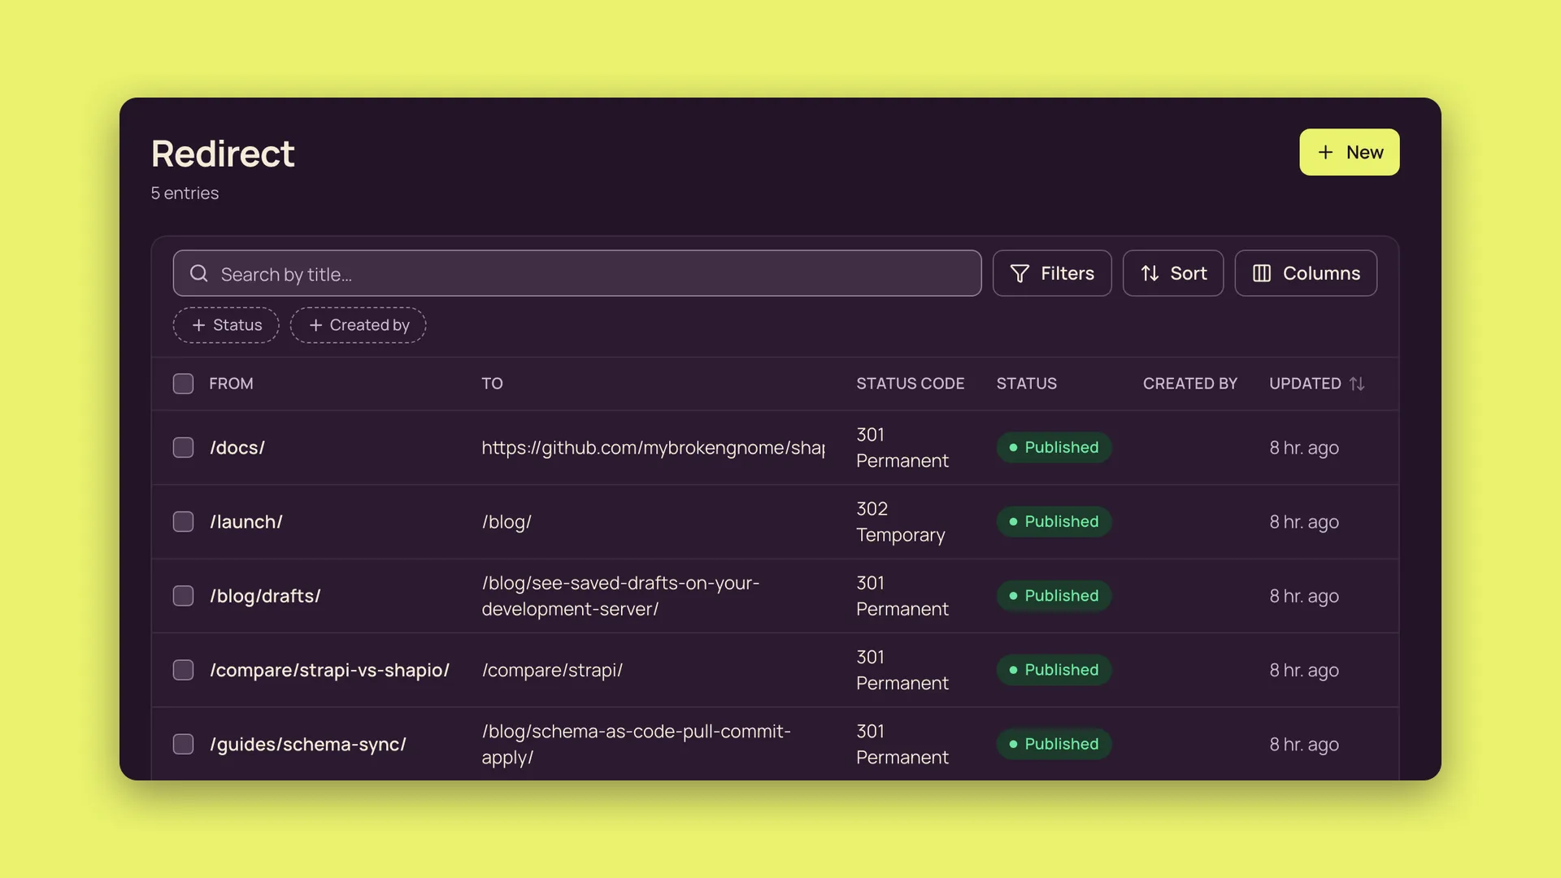Click the funnel filter icon
Screen dimensions: 1561x878
1020,274
